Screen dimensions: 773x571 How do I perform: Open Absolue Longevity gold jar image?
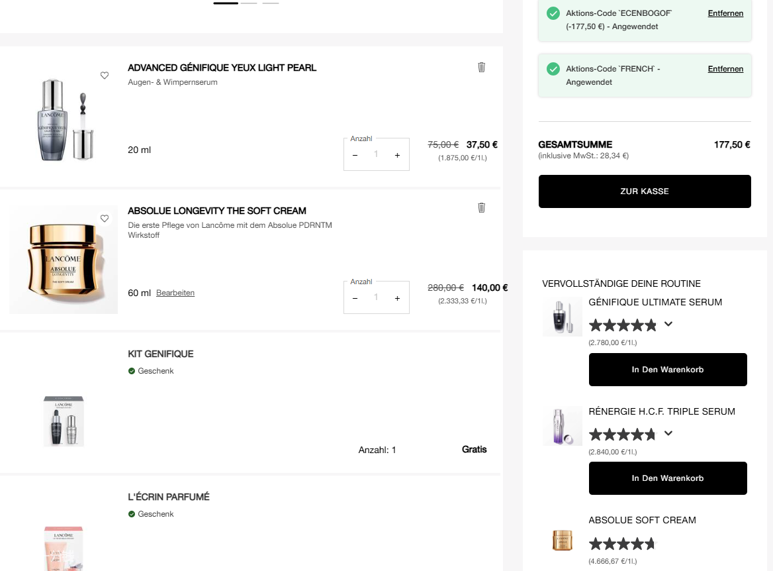64,260
